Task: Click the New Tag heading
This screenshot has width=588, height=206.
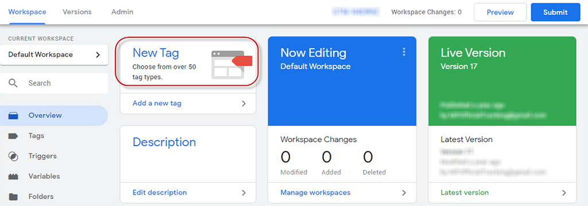Action: [x=156, y=53]
